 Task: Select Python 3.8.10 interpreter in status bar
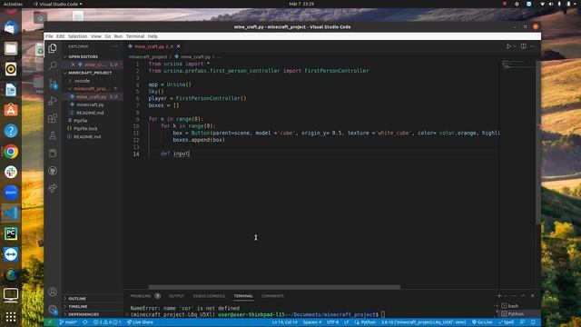424,322
